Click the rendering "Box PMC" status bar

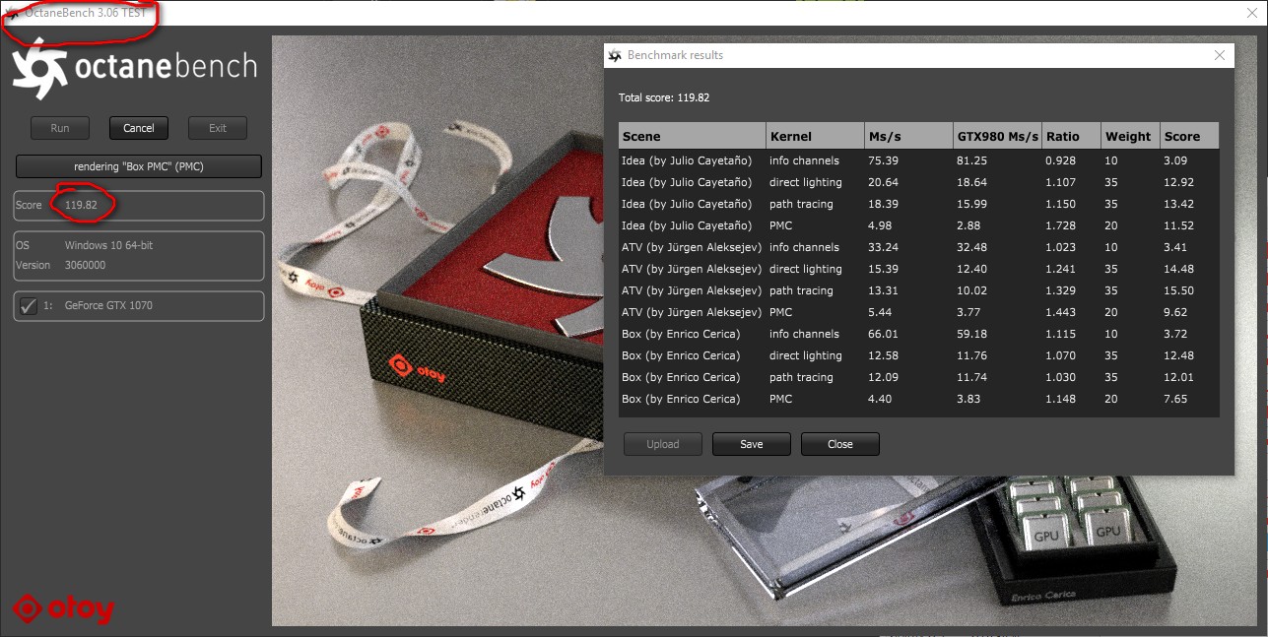click(x=139, y=166)
